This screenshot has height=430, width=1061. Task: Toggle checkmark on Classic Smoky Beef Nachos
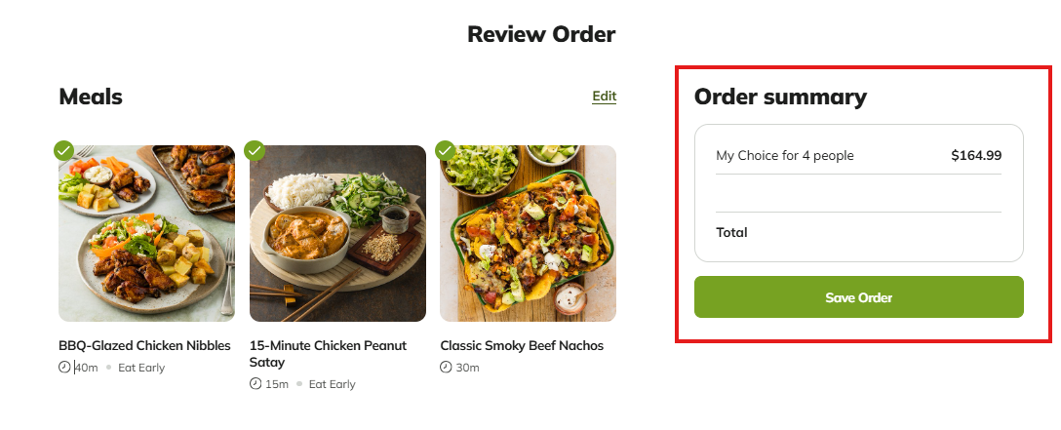click(x=446, y=150)
